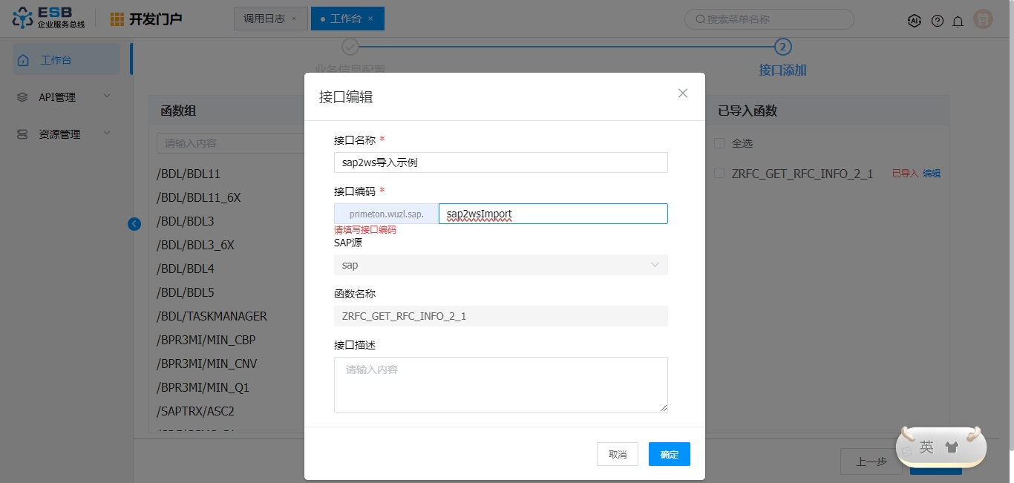Click the 取消 button

(617, 454)
